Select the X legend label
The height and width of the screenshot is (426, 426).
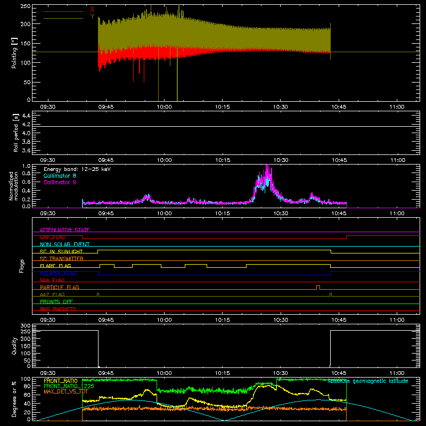click(92, 9)
